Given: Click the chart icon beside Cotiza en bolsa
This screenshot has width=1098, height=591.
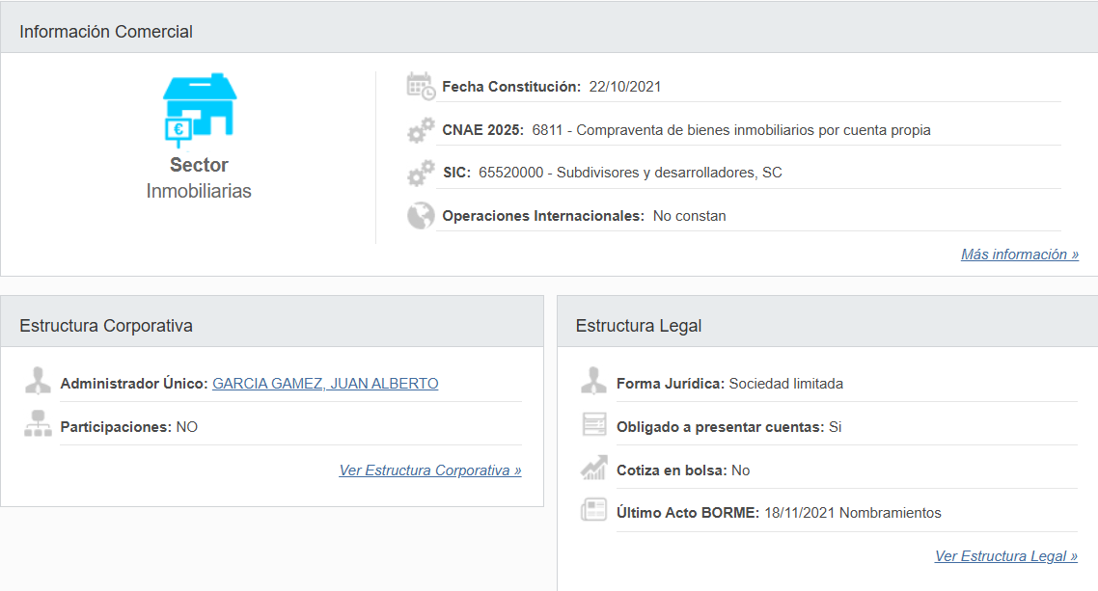Looking at the screenshot, I should (593, 468).
